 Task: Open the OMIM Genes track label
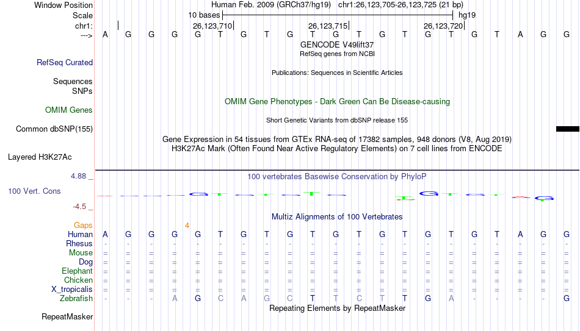point(69,110)
